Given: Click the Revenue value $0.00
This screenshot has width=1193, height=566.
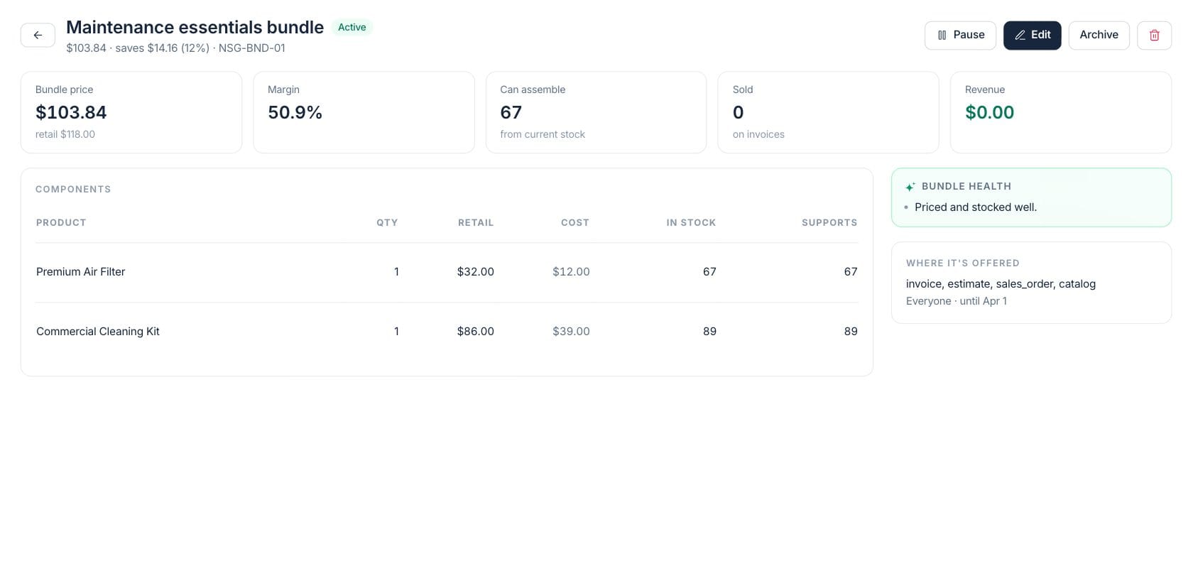Looking at the screenshot, I should 989,112.
